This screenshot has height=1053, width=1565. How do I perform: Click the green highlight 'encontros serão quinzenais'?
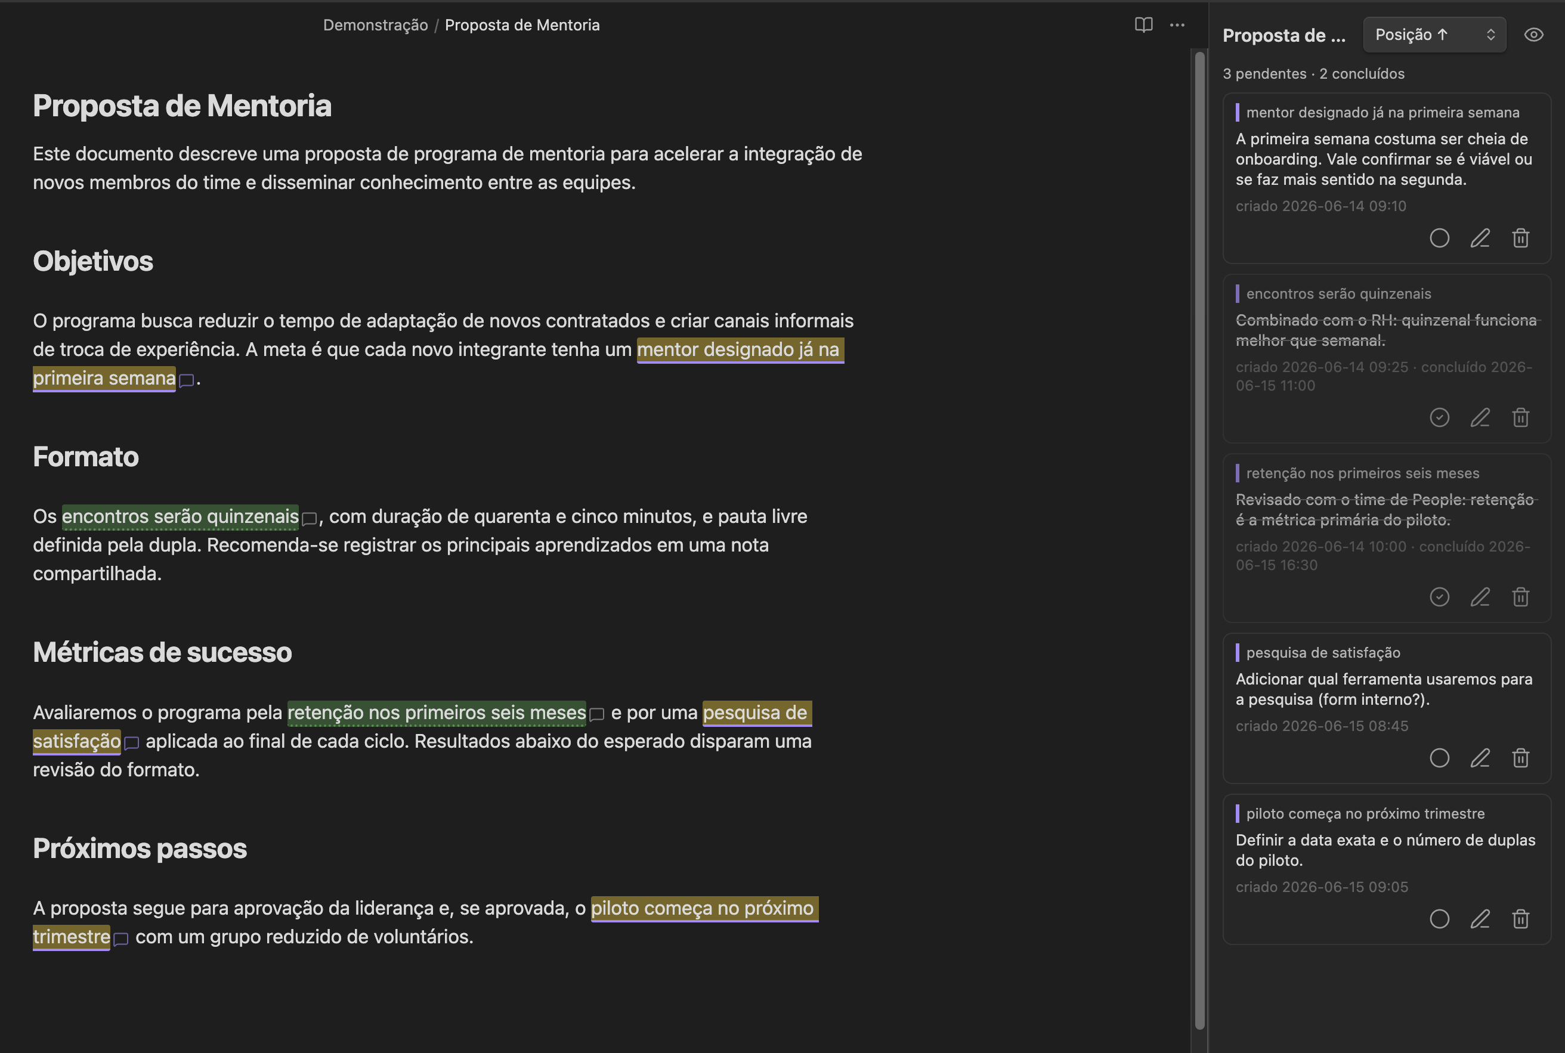click(180, 516)
